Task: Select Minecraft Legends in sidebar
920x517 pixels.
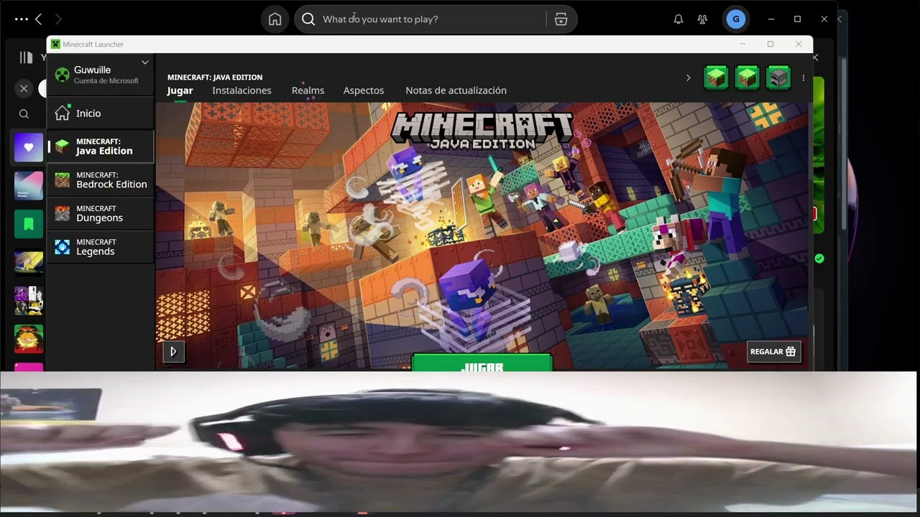Action: pos(101,247)
